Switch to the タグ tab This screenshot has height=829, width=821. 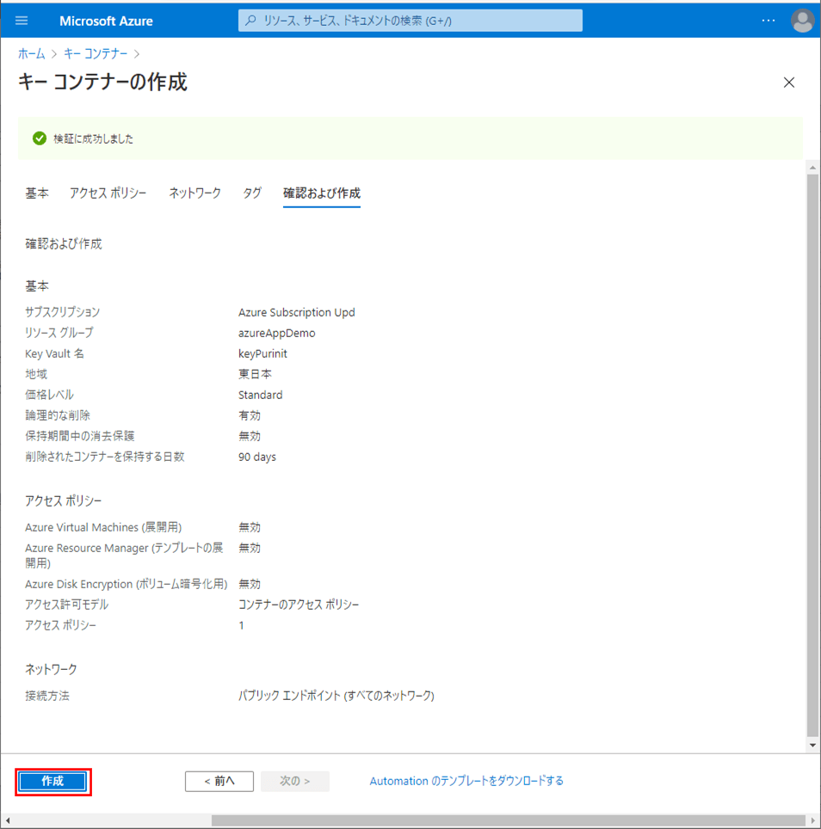tap(252, 193)
